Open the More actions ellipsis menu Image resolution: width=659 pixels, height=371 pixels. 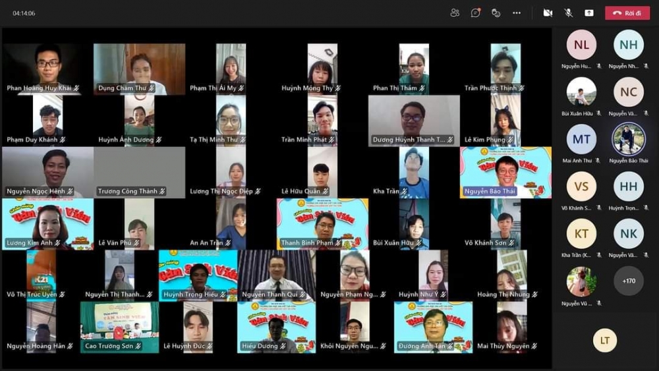tap(517, 13)
